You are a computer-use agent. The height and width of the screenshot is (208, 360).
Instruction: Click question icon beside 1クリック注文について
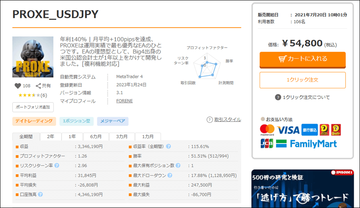coord(278,97)
